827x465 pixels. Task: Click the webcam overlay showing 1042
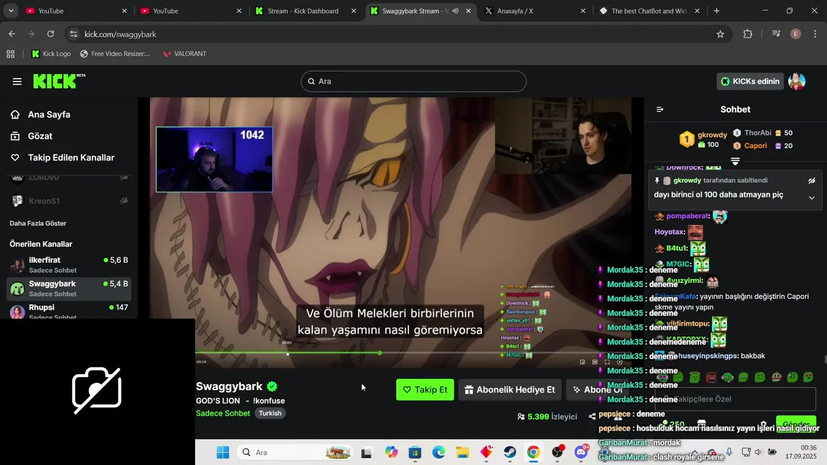pyautogui.click(x=214, y=159)
